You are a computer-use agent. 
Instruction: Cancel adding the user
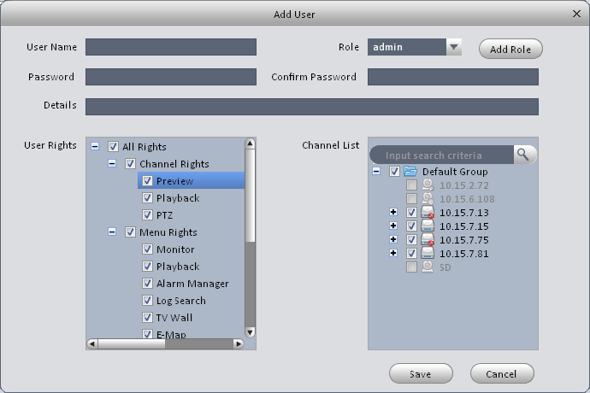[x=502, y=373]
